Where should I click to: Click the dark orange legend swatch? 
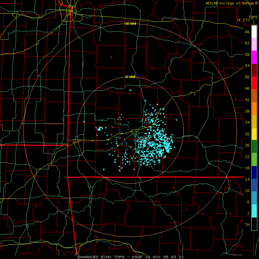[x=254, y=96]
